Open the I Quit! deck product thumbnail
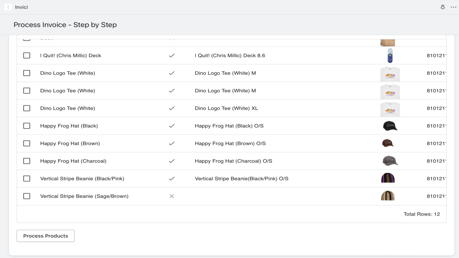 pos(390,56)
